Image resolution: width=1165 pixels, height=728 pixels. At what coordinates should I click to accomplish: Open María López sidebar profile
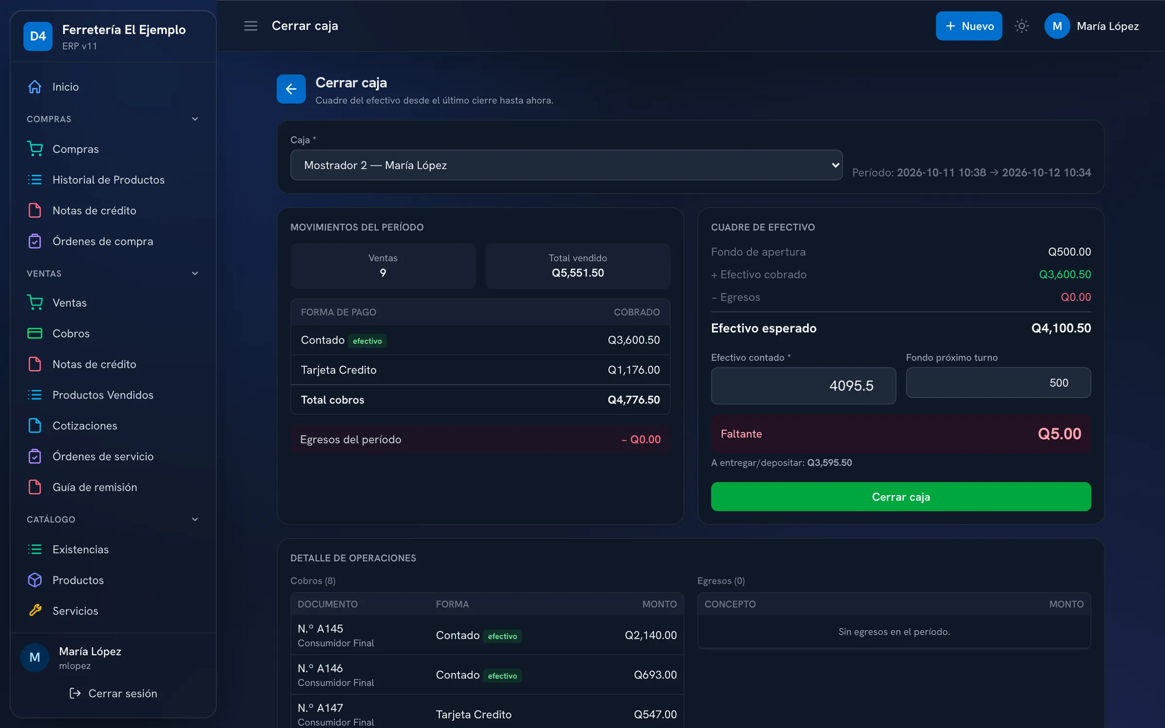[x=113, y=658]
